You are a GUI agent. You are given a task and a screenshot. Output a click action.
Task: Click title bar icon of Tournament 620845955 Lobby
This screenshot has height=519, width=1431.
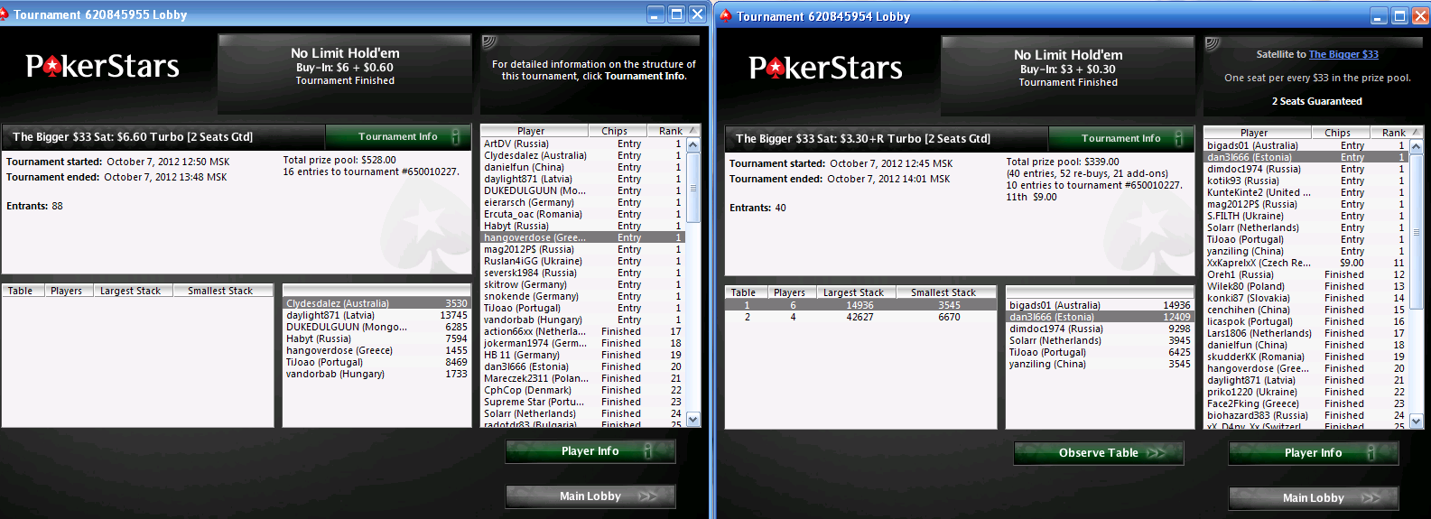tap(5, 14)
